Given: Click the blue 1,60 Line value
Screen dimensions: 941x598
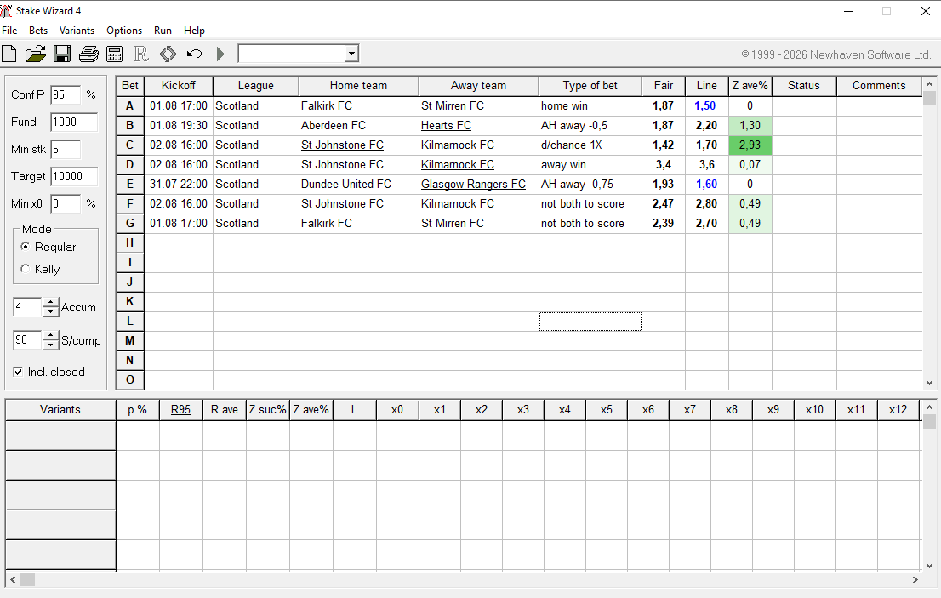Looking at the screenshot, I should 706,184.
